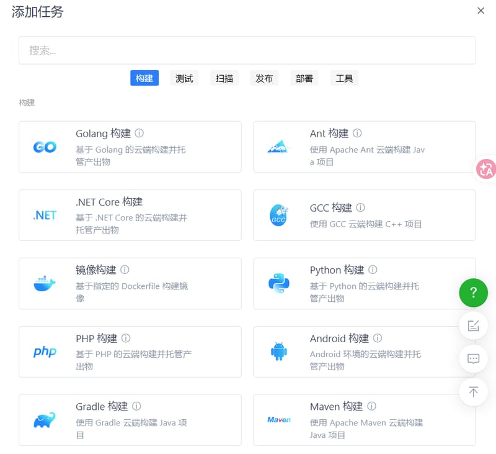Select the 构建 tab
496x454 pixels.
[144, 78]
